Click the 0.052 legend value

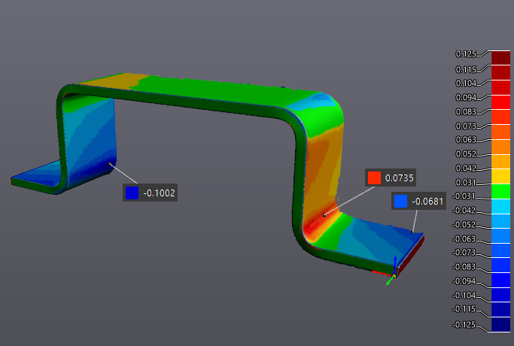pos(466,153)
